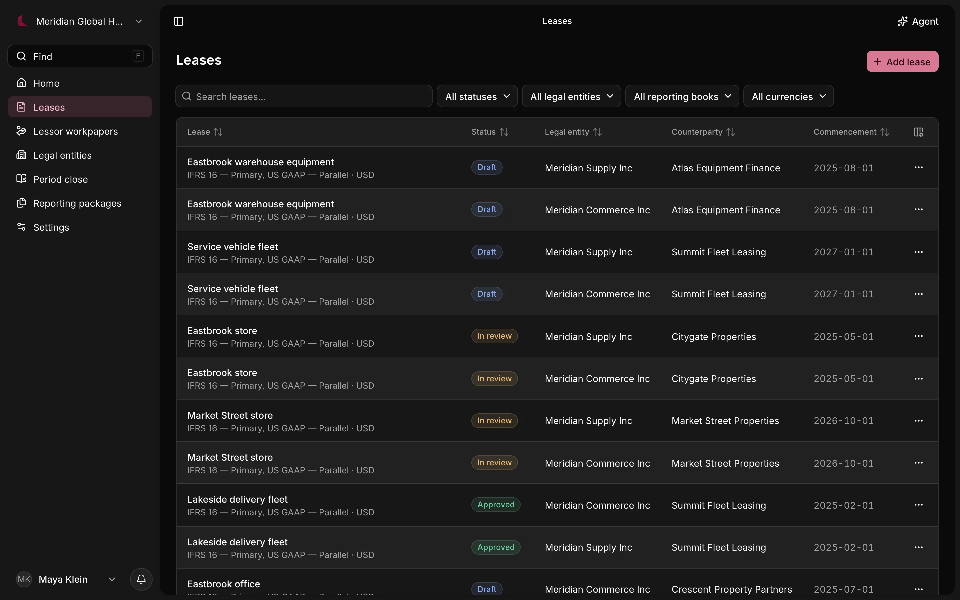This screenshot has height=600, width=960.
Task: Open row menu for Service vehicle fleet, Meridian Commerce Inc
Action: pos(918,294)
